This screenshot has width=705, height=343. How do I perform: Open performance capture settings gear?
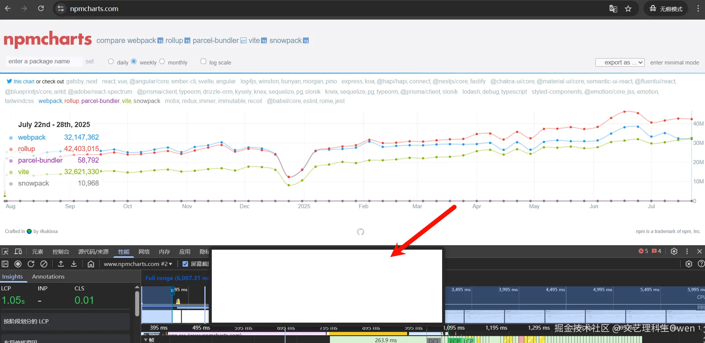coord(689,264)
